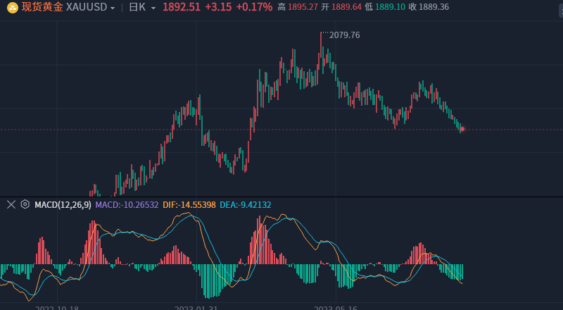The image size is (563, 310).
Task: Close the MACD indicator panel with X
Action: click(x=11, y=204)
